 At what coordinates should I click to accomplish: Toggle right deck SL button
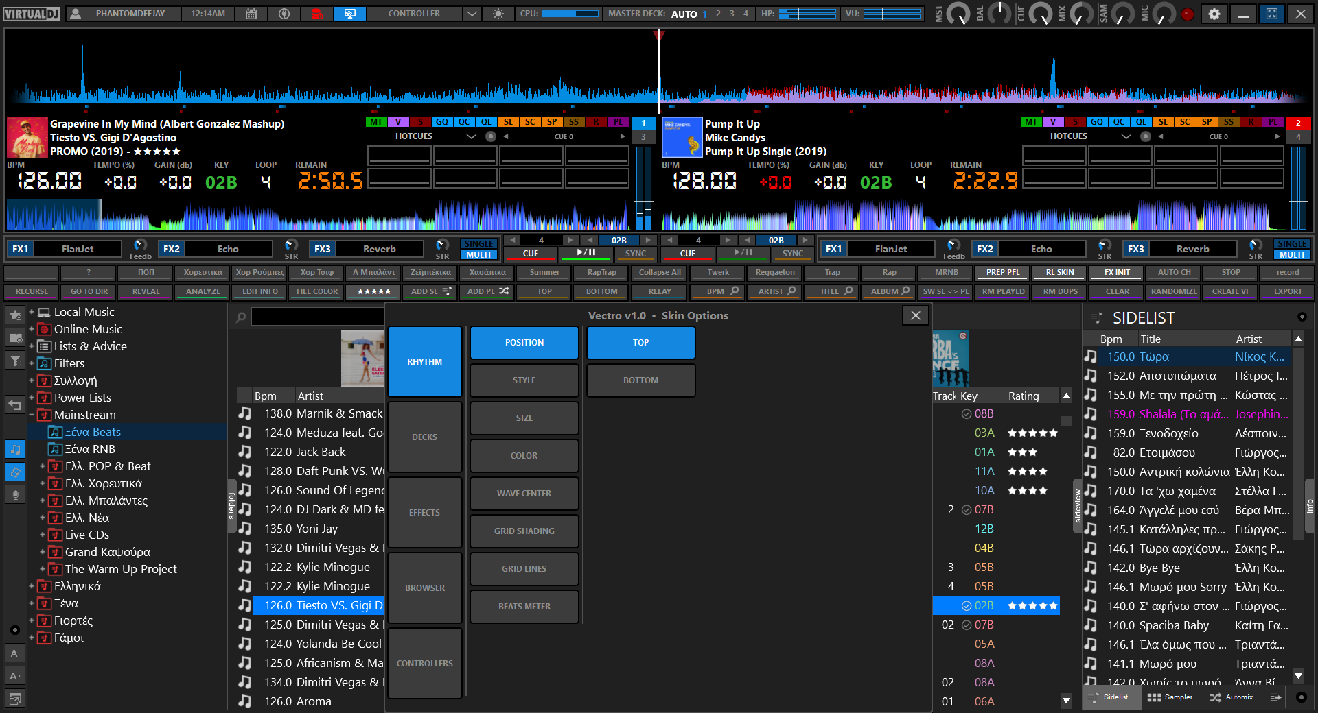click(x=1163, y=122)
